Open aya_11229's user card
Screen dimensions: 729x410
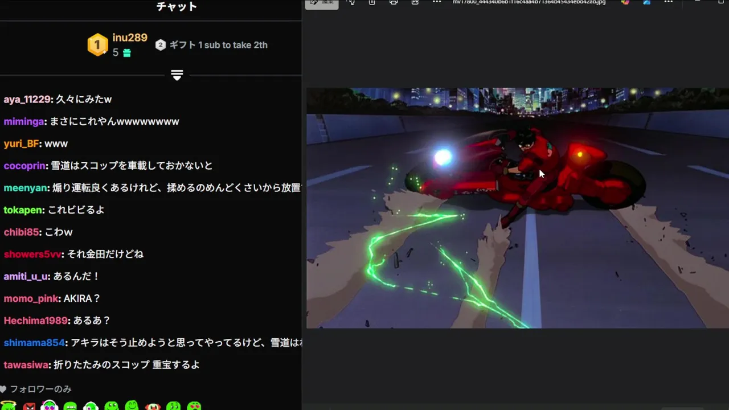(28, 99)
